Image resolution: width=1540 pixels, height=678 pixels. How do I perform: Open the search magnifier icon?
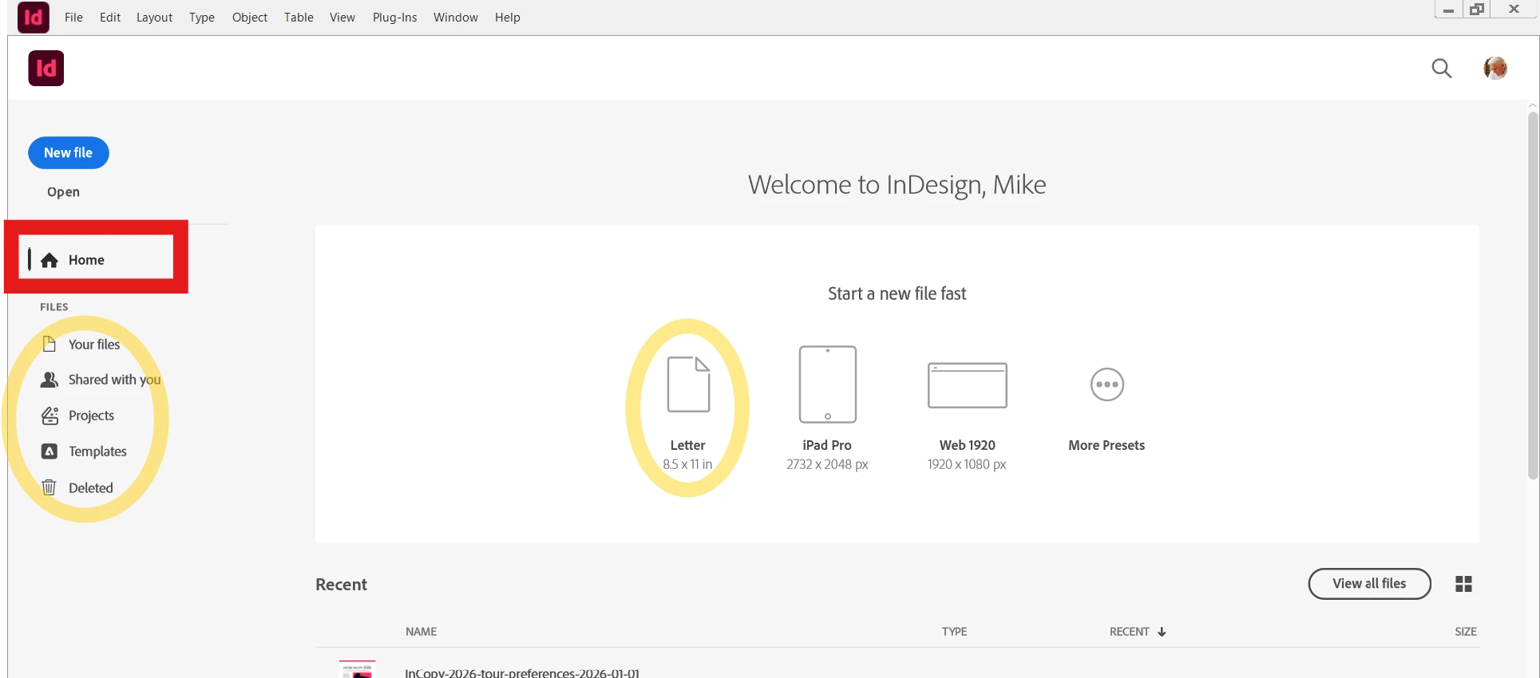(1441, 69)
